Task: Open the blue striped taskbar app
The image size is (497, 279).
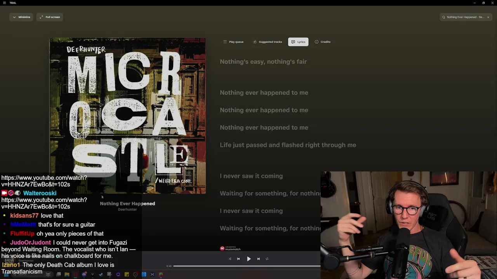Action: coord(144,274)
